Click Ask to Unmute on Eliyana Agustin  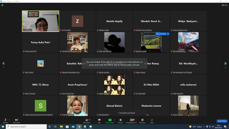click(161, 34)
